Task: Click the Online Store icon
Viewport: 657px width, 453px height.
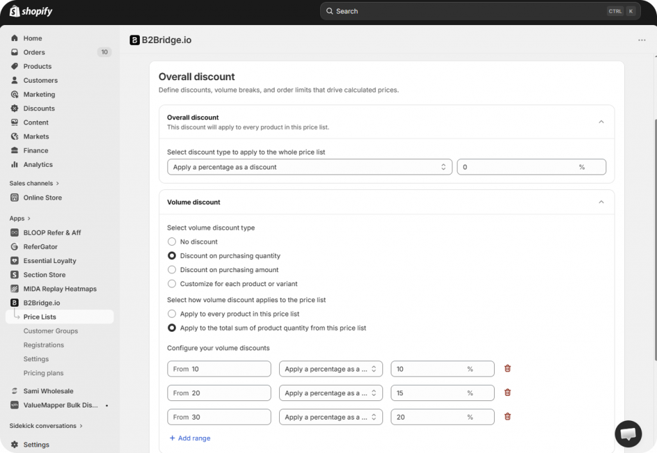Action: (x=15, y=198)
